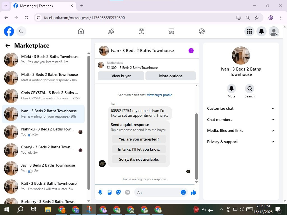
Task: Open the Matt townhouse conversation
Action: (x=43, y=78)
